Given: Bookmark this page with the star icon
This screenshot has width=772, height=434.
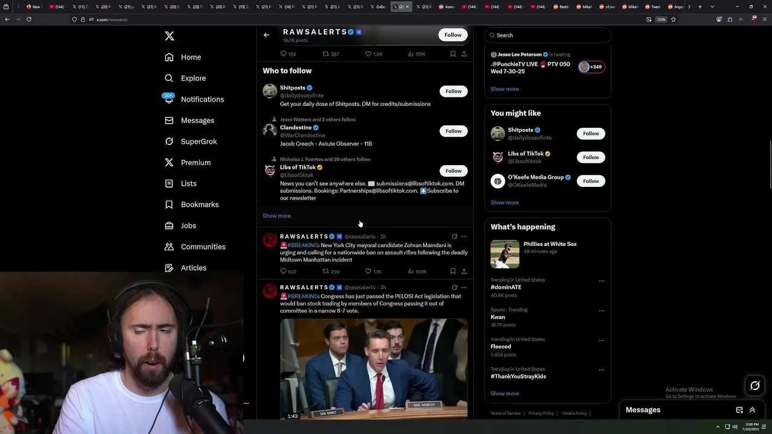Looking at the screenshot, I should click(x=673, y=19).
